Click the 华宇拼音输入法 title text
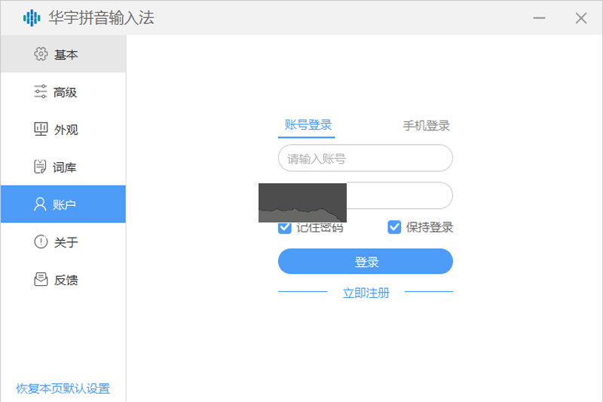Image resolution: width=603 pixels, height=402 pixels. tap(101, 17)
